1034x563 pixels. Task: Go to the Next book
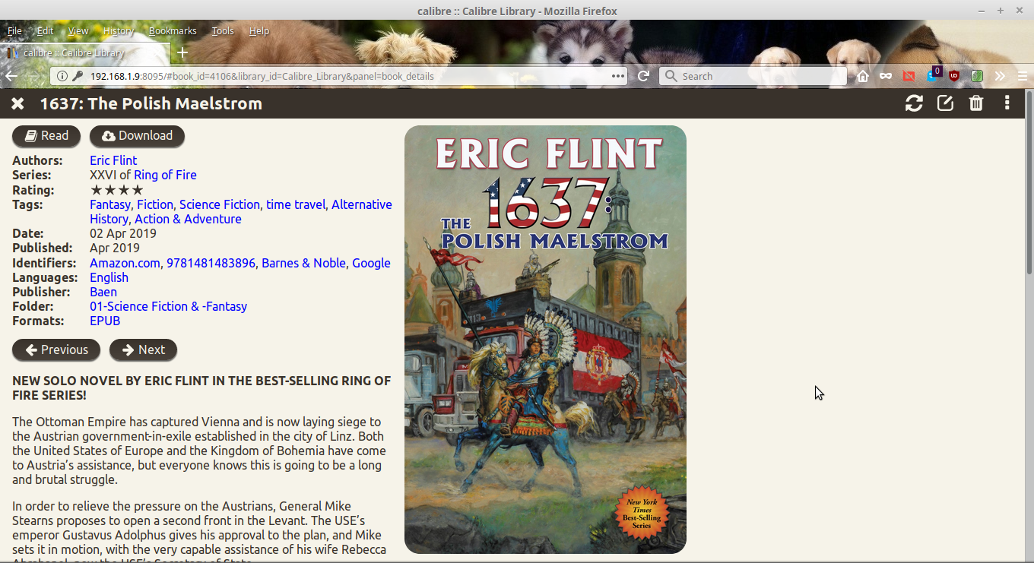click(143, 350)
